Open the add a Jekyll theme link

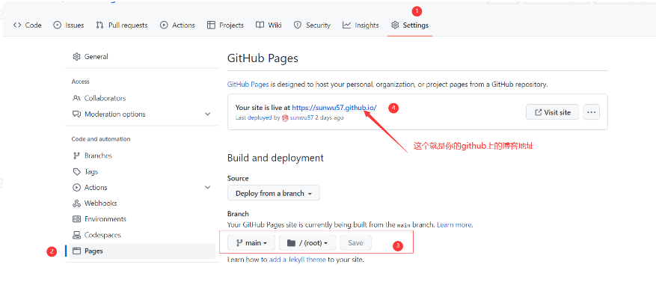click(x=297, y=260)
